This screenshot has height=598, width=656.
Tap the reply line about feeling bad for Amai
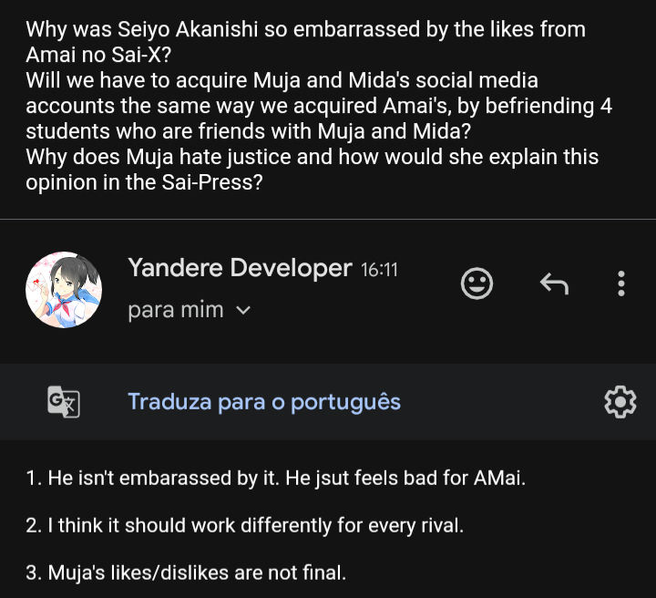276,478
